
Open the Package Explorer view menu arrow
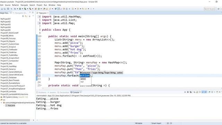[33, 16]
